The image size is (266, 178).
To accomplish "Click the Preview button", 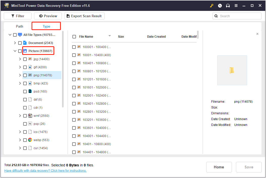I will pyautogui.click(x=48, y=16).
